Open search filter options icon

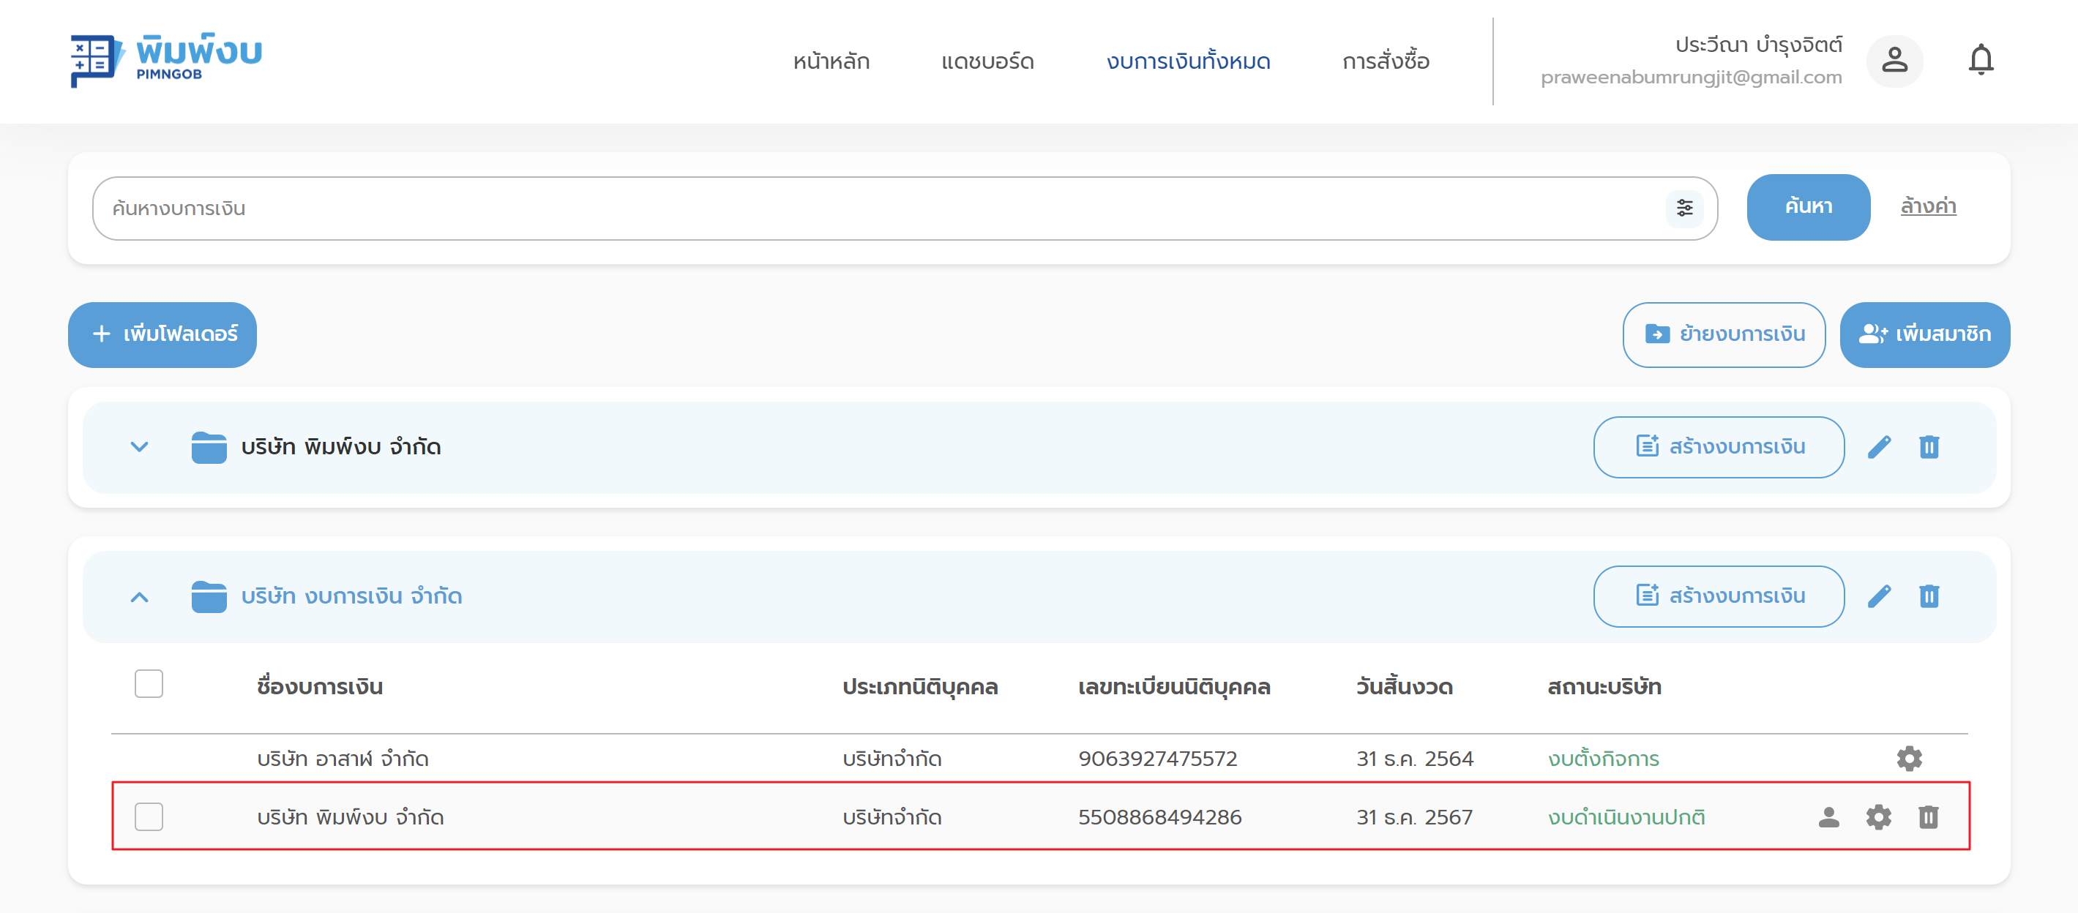pyautogui.click(x=1684, y=208)
